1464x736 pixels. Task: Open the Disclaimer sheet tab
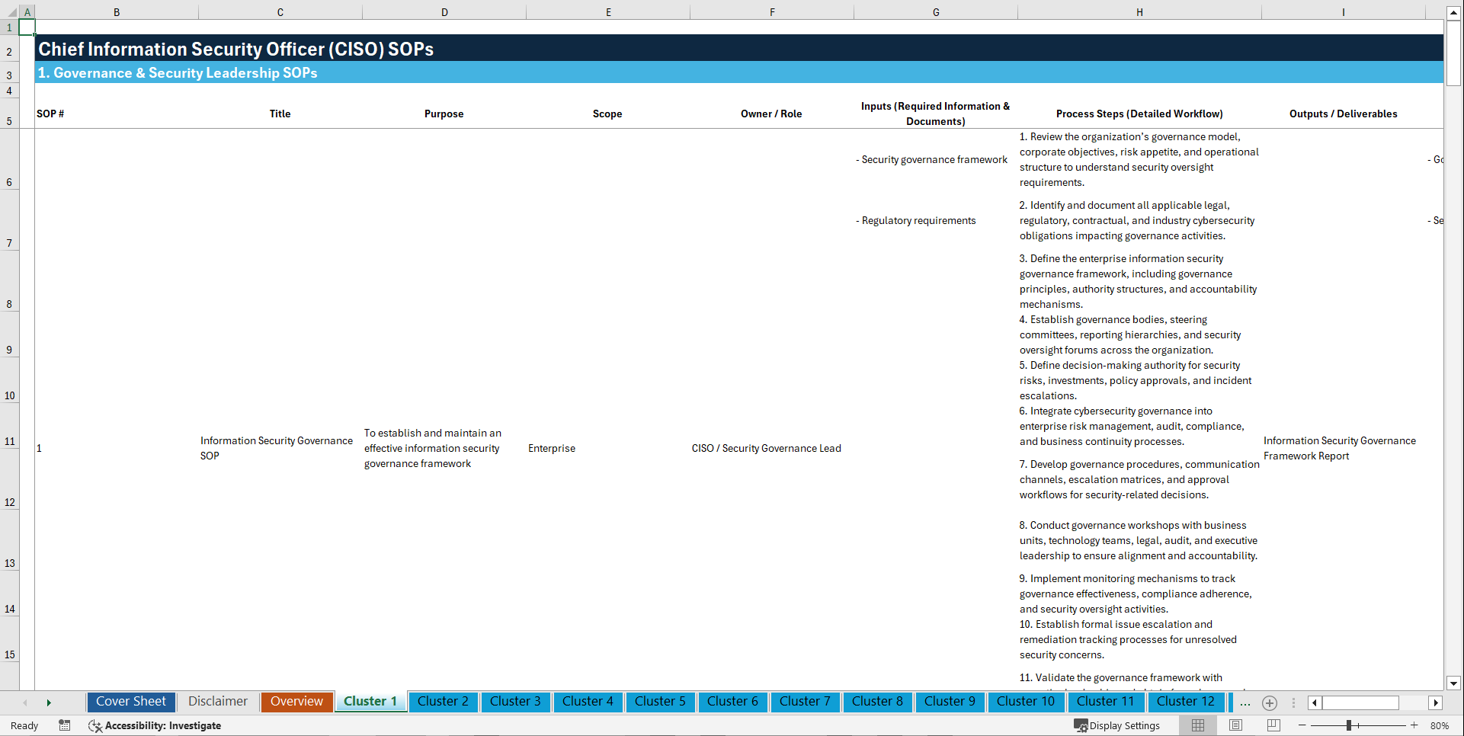218,702
